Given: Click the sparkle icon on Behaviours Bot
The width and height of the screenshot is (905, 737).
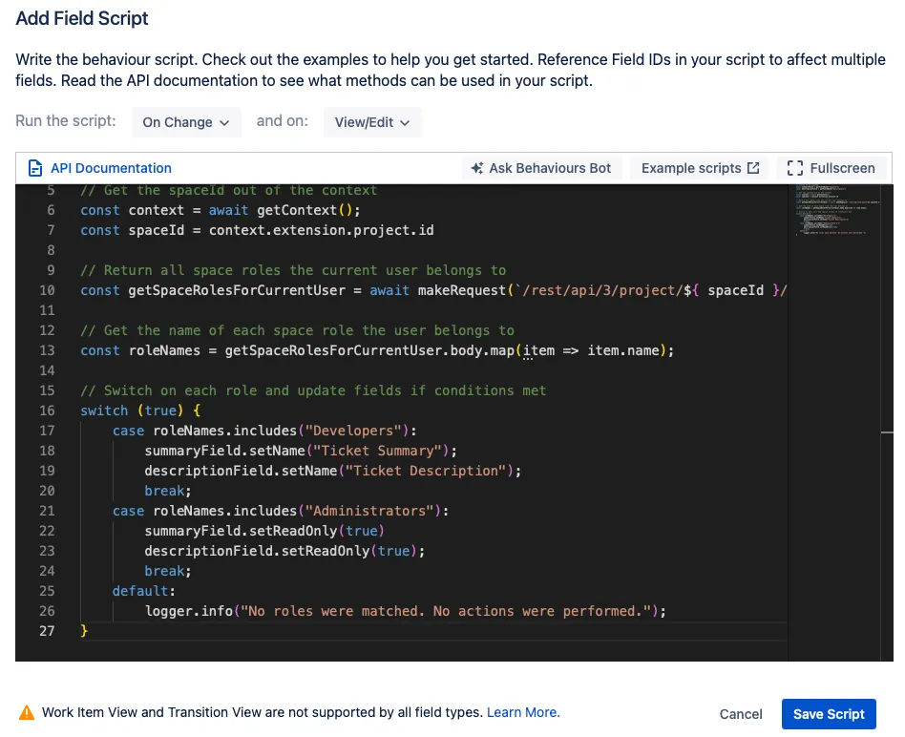Looking at the screenshot, I should tap(476, 168).
